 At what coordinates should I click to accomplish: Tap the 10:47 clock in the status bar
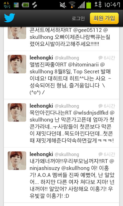(x=112, y=5)
